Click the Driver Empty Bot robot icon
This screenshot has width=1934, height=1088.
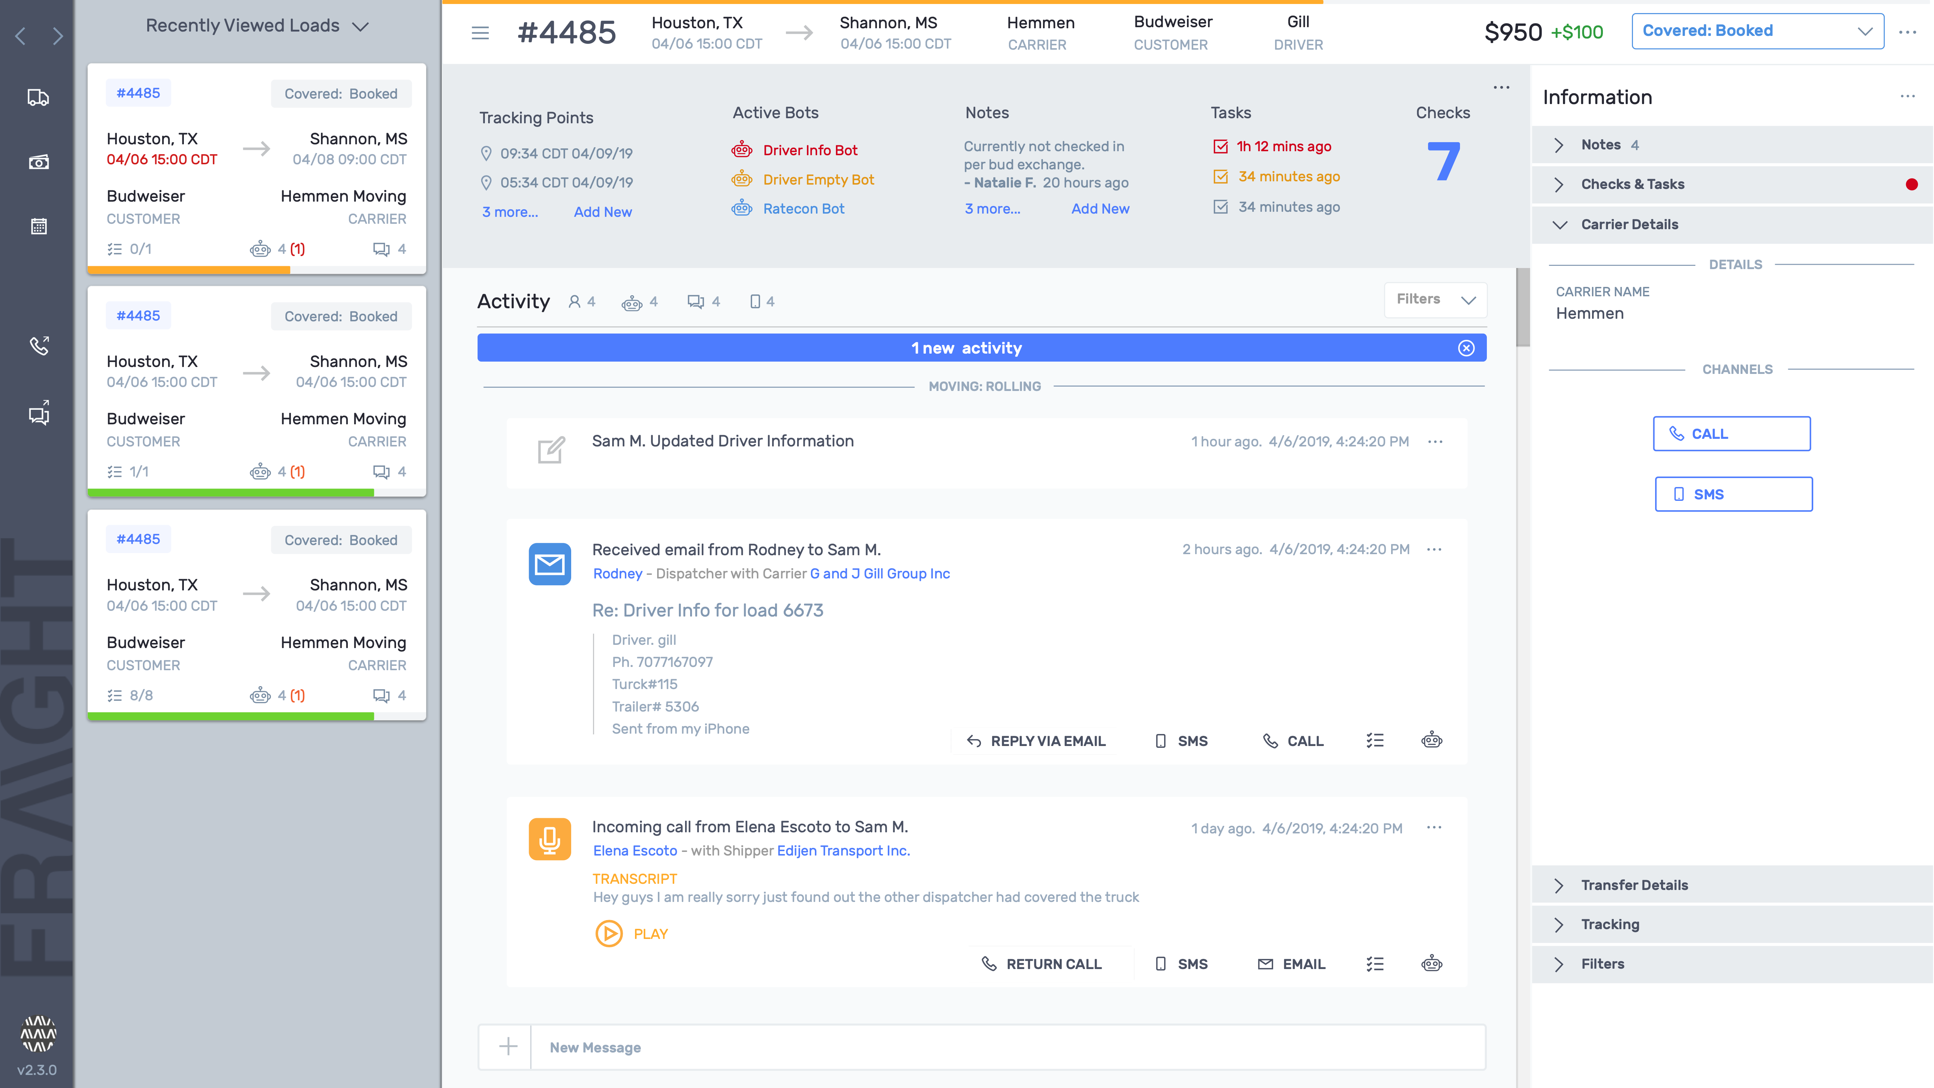(742, 179)
